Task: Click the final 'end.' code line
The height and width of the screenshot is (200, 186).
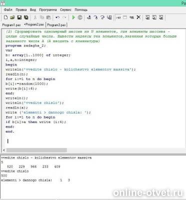Action: (10, 131)
